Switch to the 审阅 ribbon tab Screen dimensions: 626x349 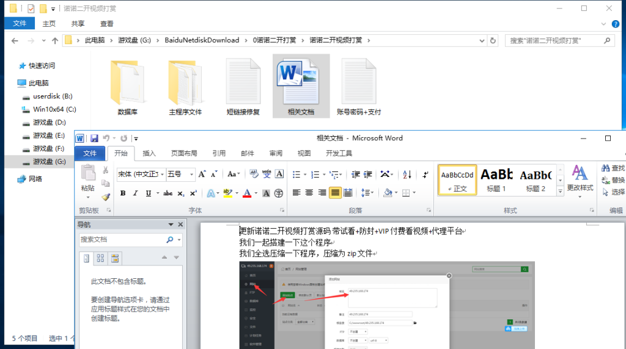coord(276,153)
